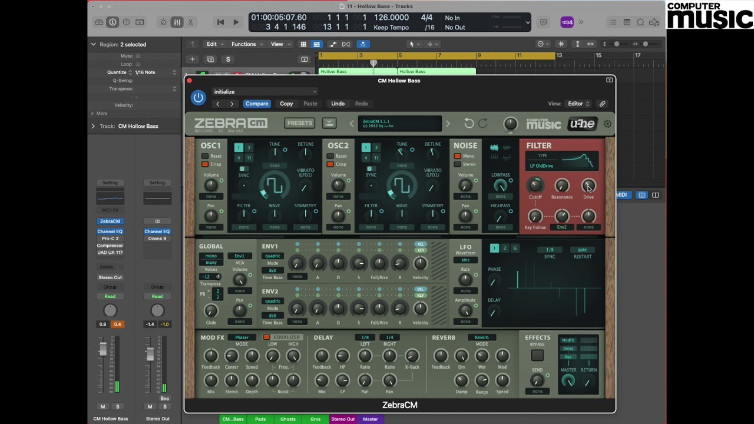Click the purple count-in 1234 button
Image resolution: width=754 pixels, height=424 pixels.
pos(567,22)
